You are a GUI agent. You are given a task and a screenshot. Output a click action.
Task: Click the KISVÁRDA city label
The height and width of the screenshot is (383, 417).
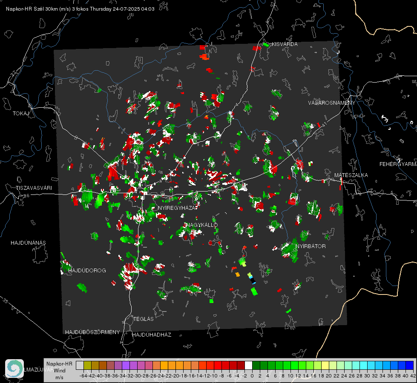(284, 44)
